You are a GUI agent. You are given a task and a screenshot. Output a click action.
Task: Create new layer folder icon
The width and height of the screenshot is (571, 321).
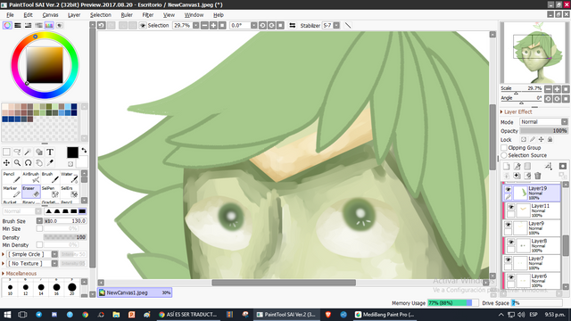pyautogui.click(x=527, y=167)
